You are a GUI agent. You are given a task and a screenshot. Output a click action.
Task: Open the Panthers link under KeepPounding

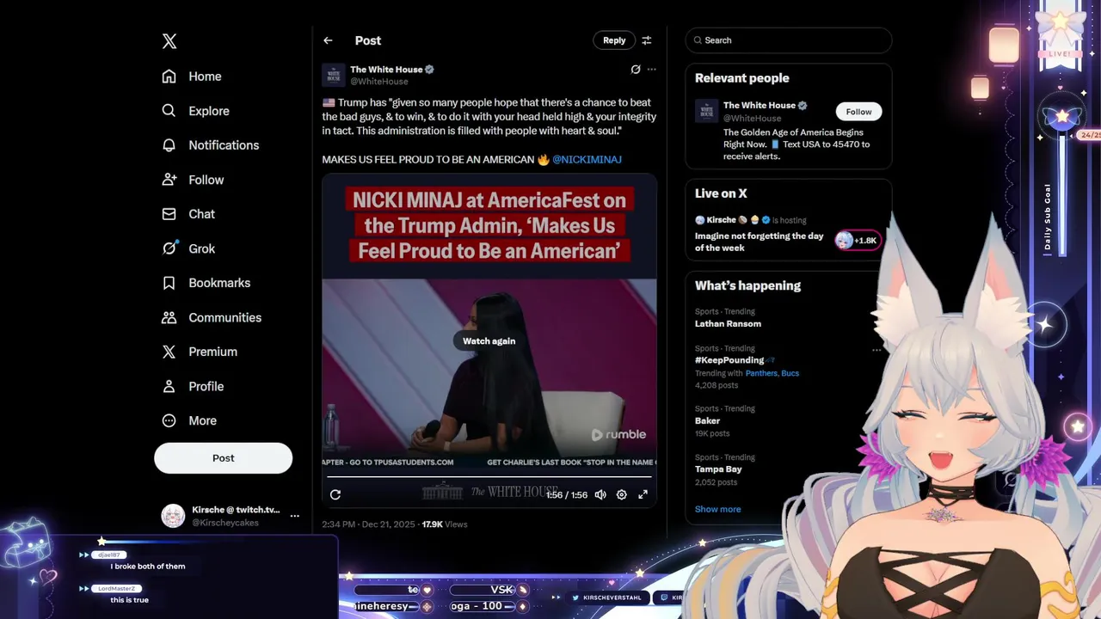(x=761, y=373)
